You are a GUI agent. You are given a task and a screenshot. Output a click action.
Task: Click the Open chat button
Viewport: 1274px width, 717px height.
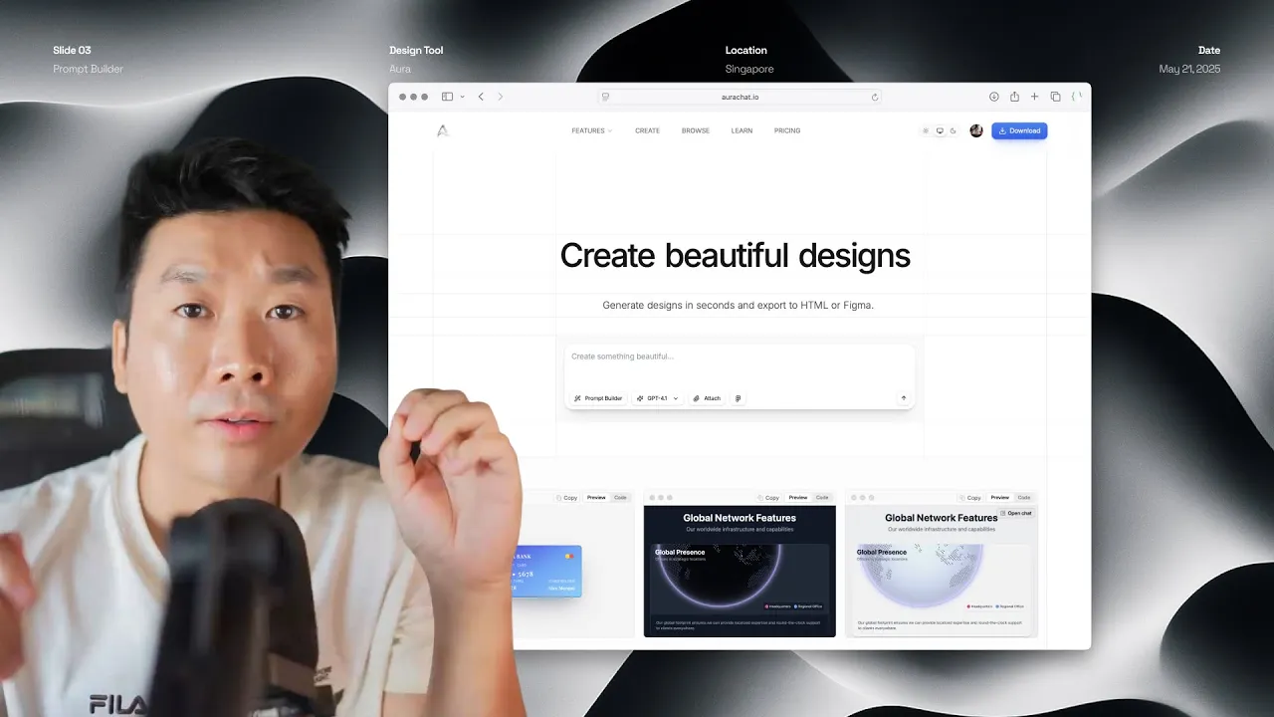pyautogui.click(x=1016, y=513)
